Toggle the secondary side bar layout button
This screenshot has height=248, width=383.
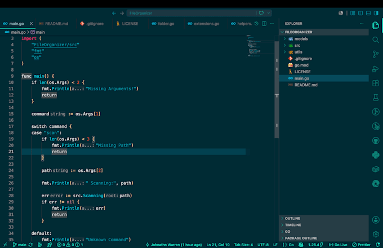[x=376, y=13]
